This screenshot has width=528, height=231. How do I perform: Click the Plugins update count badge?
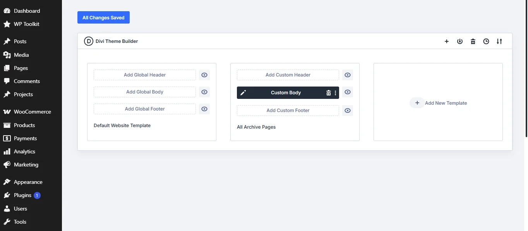[37, 195]
